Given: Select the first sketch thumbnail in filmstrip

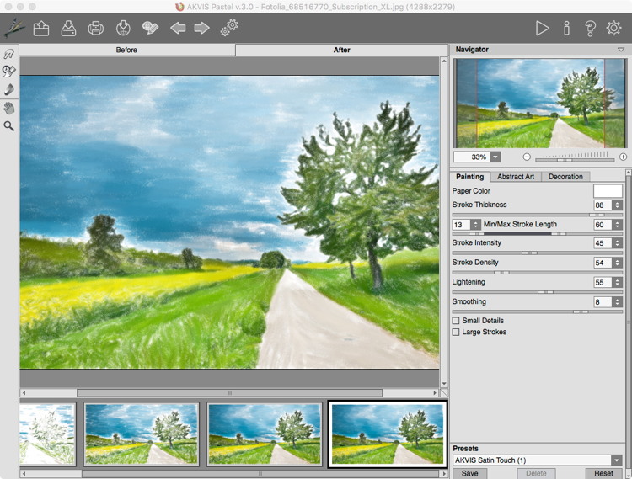Looking at the screenshot, I should (x=47, y=434).
